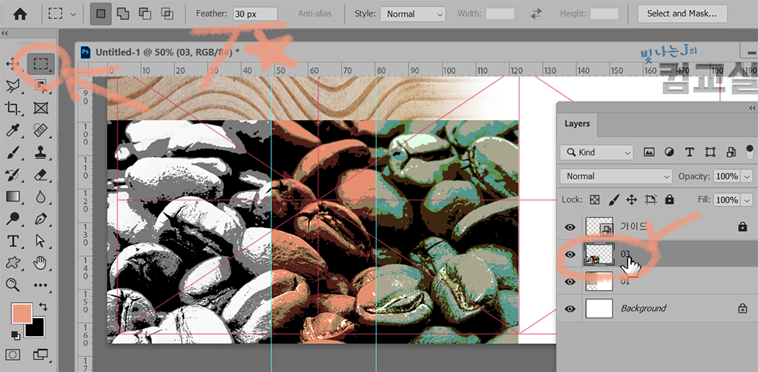Image resolution: width=758 pixels, height=372 pixels.
Task: Collapse the Layers panel using double arrows
Action: [752, 108]
